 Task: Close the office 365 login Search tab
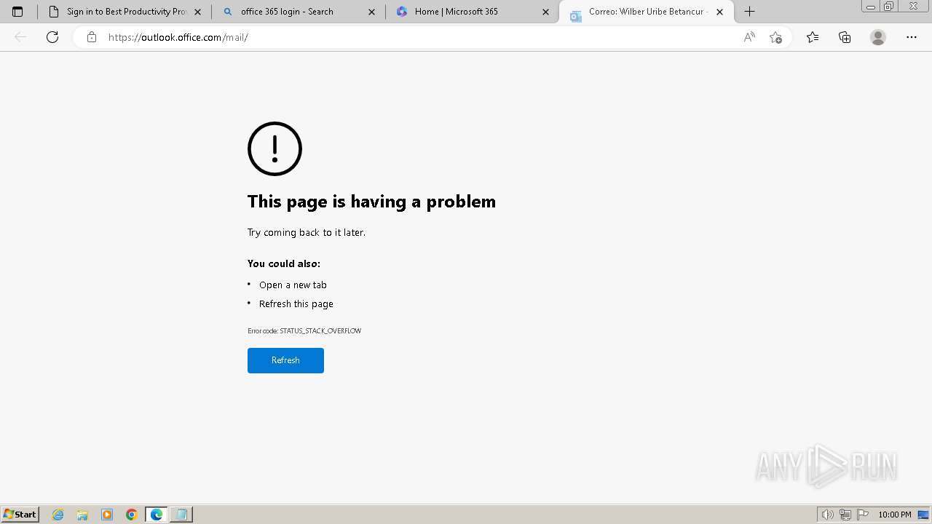[x=372, y=12]
